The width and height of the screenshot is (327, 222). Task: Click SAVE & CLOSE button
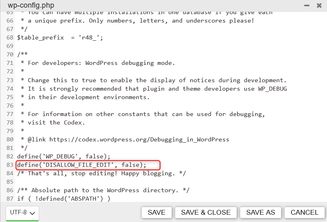(x=206, y=212)
